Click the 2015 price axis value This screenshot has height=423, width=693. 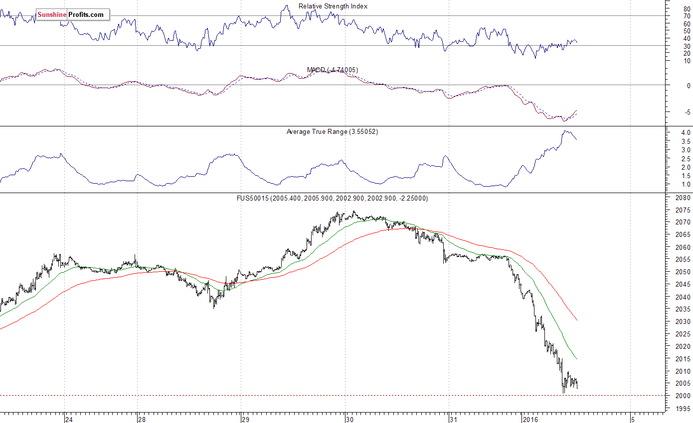[683, 359]
